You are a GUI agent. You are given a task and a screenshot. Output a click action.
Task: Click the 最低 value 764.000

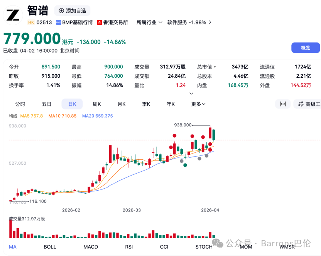[x=113, y=76]
